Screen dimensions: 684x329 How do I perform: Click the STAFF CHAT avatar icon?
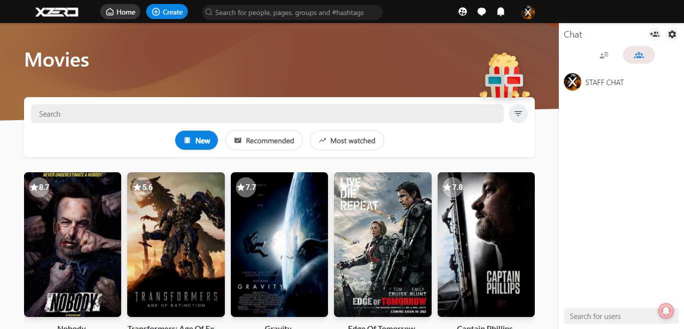[572, 82]
